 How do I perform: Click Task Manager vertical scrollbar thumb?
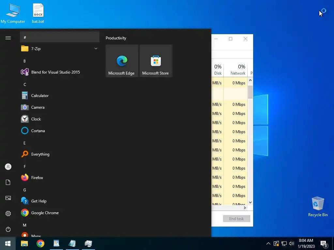coord(250,92)
